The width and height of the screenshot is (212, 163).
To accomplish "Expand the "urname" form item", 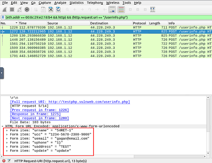I will 7,130.
